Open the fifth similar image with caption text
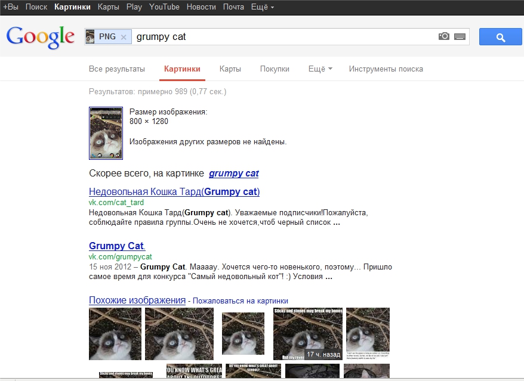524x381 pixels. click(x=368, y=334)
